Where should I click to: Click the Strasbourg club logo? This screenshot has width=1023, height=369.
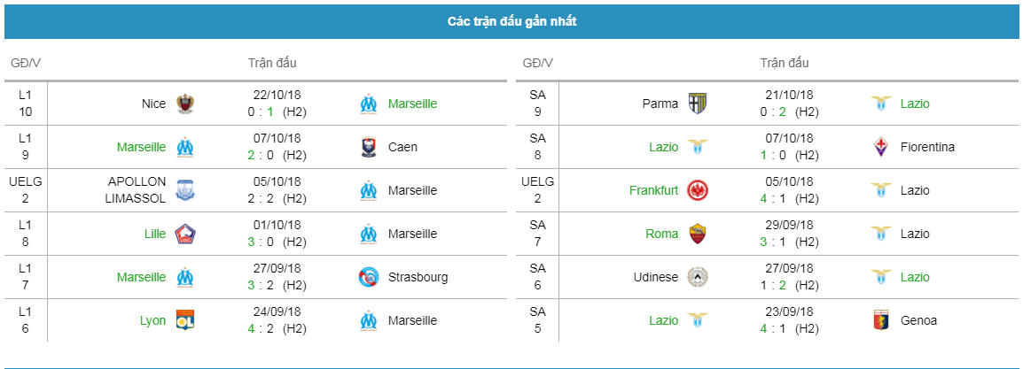[369, 277]
